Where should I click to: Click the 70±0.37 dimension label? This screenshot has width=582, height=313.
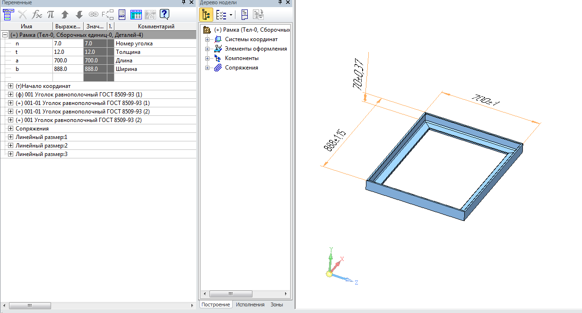pos(359,75)
